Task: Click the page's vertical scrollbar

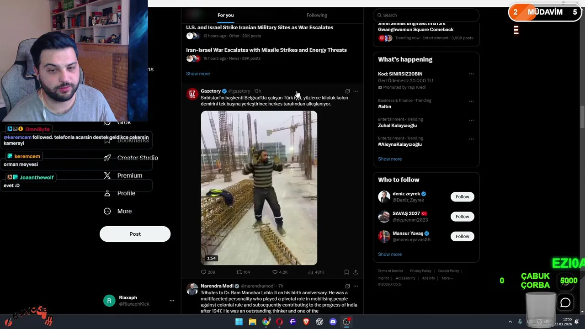Action: [582, 117]
